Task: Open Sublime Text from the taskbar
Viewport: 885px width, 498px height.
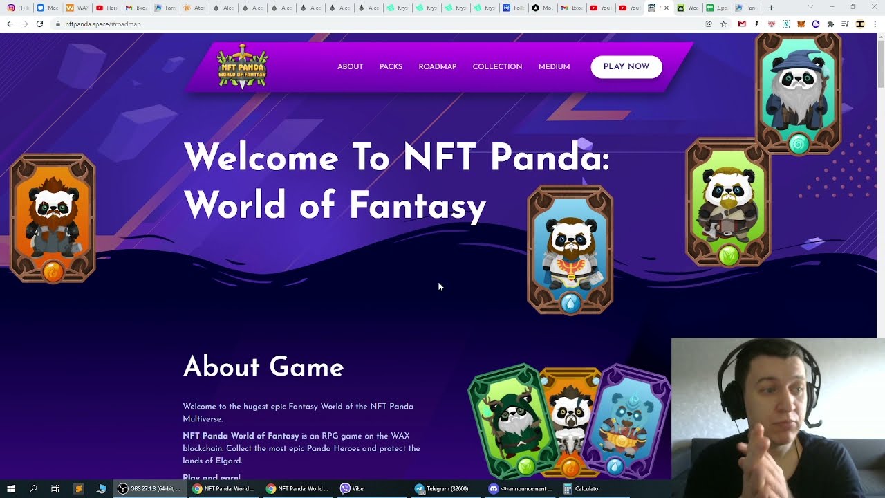Action: 78,488
